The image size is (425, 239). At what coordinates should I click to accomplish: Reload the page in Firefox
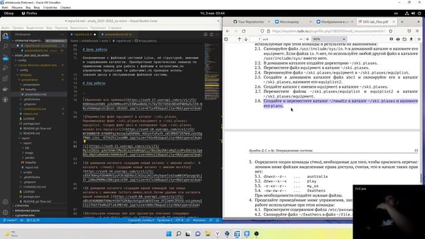pyautogui.click(x=244, y=31)
